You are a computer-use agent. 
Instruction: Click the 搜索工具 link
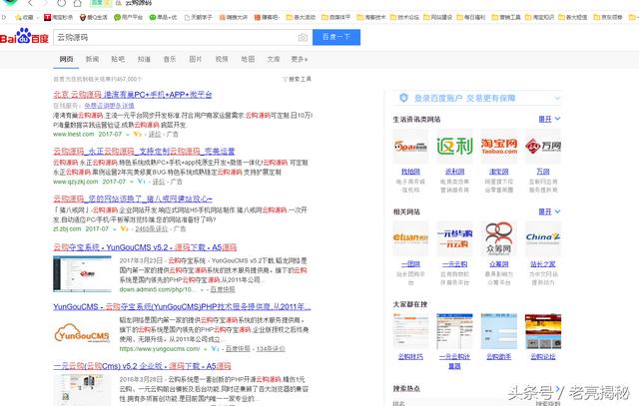pyautogui.click(x=300, y=79)
